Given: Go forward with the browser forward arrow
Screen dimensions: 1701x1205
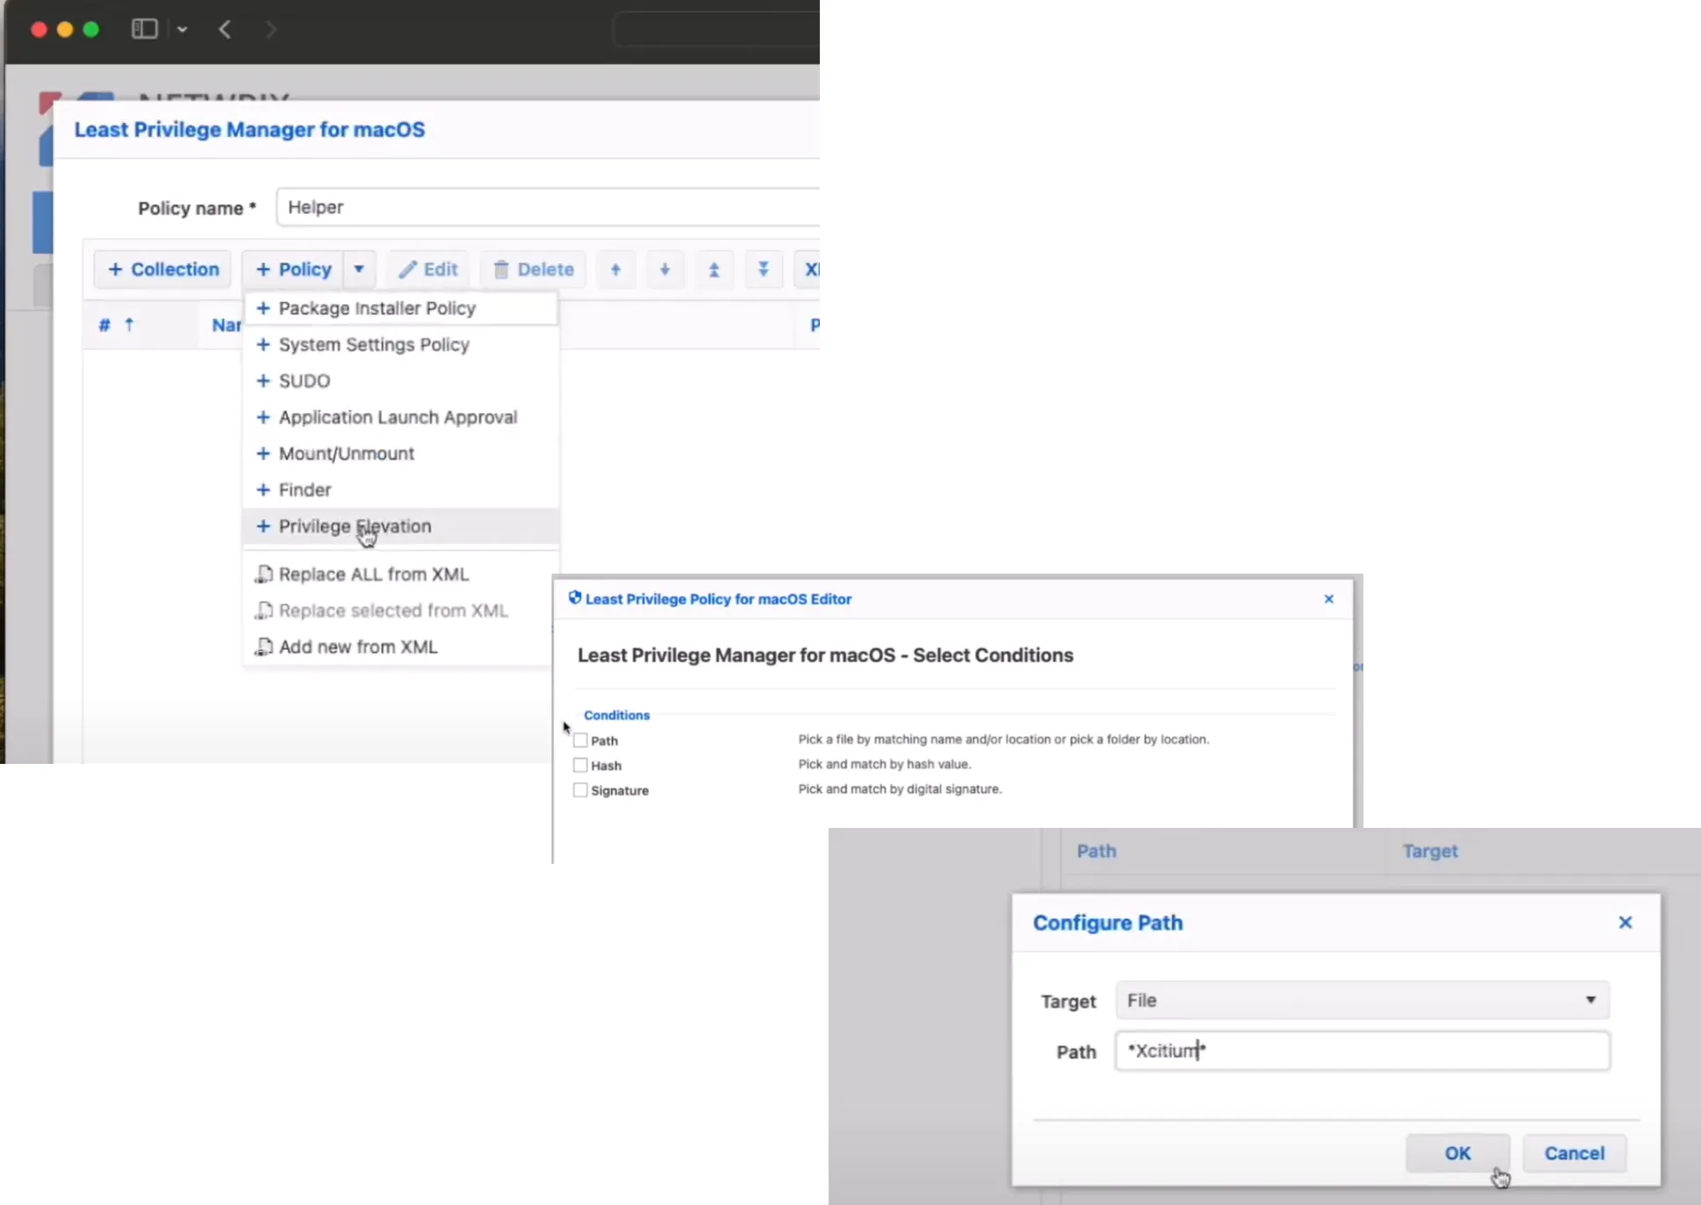Looking at the screenshot, I should pos(271,29).
